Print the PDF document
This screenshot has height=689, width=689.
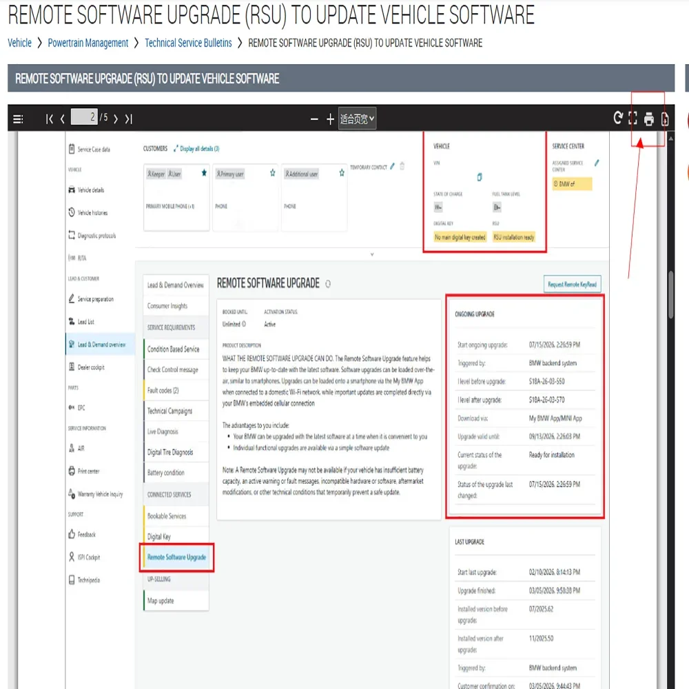pyautogui.click(x=648, y=119)
